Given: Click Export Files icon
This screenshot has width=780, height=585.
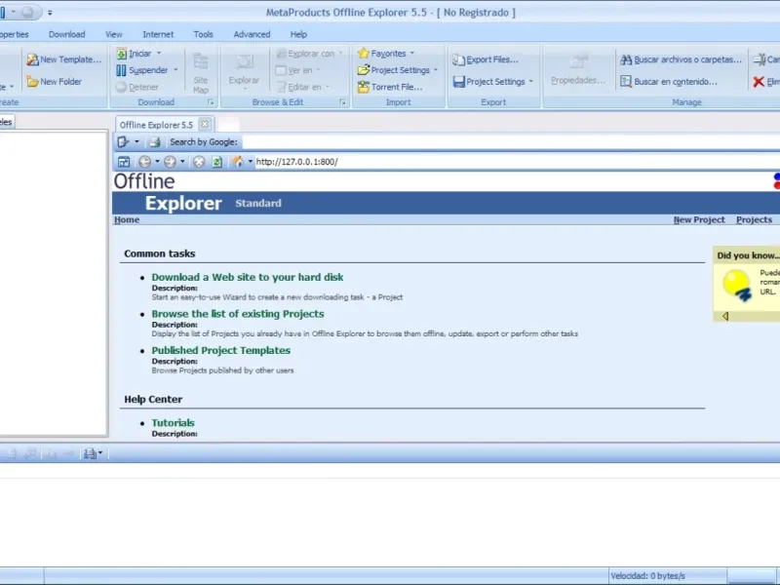Looking at the screenshot, I should coord(458,59).
